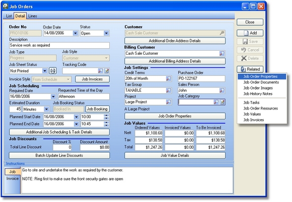Open the Status dropdown

(106, 33)
